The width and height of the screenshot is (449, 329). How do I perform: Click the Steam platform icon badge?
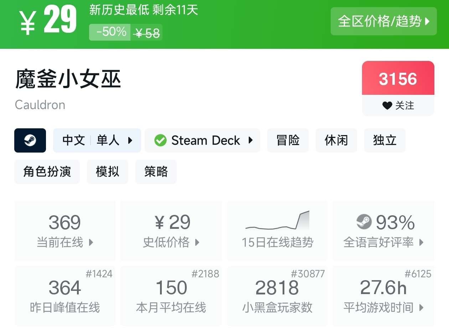tap(30, 140)
